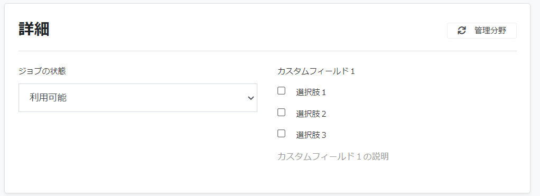Click the 詳細 section heading
Screen dimensions: 540x196
pyautogui.click(x=34, y=29)
